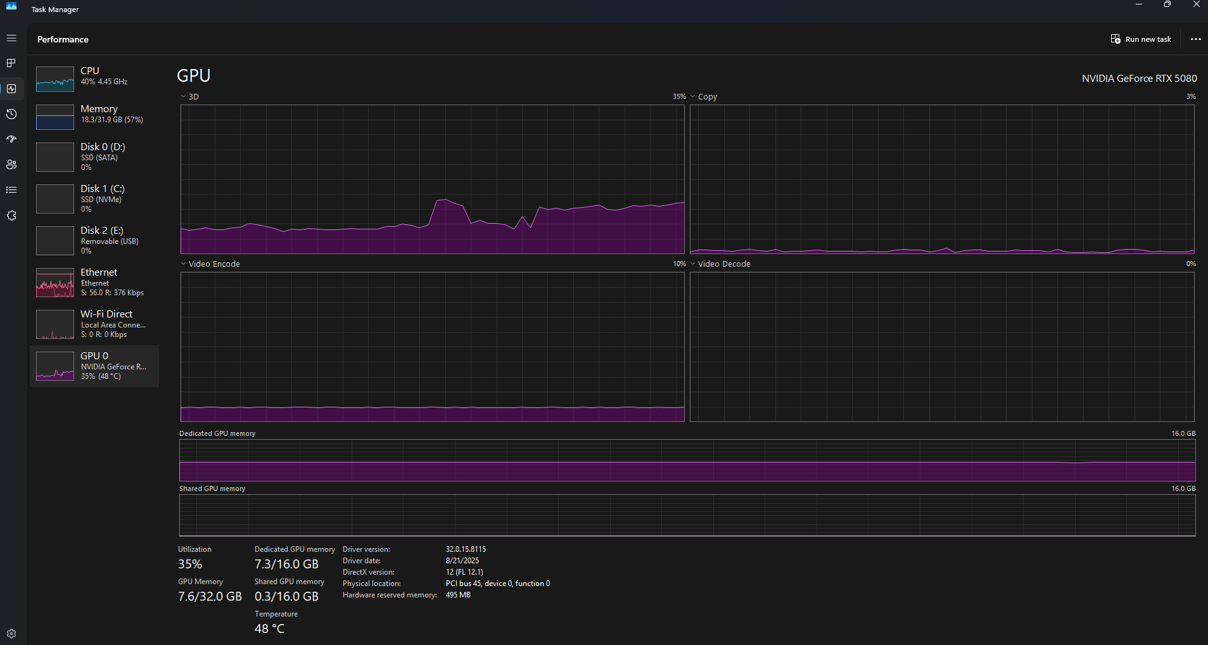Open the App history page icon

(11, 114)
